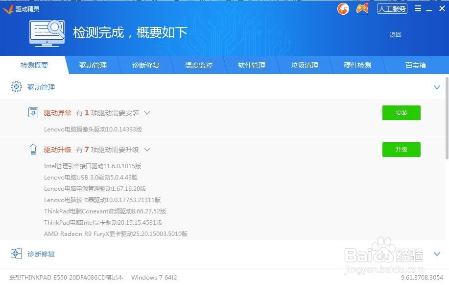This screenshot has height=285, width=449.
Task: Click the green 安装 button
Action: (401, 112)
